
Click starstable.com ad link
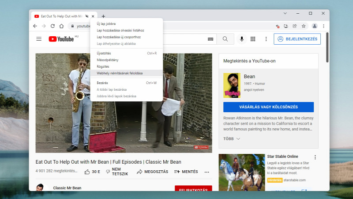click(294, 180)
